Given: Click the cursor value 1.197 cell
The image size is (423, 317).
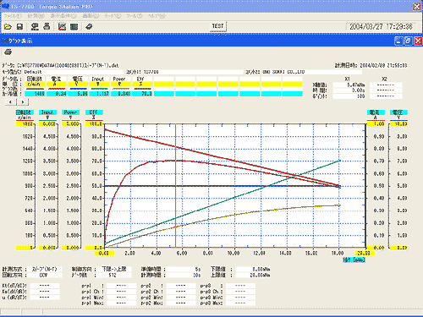Looking at the screenshot, I should click(99, 94).
